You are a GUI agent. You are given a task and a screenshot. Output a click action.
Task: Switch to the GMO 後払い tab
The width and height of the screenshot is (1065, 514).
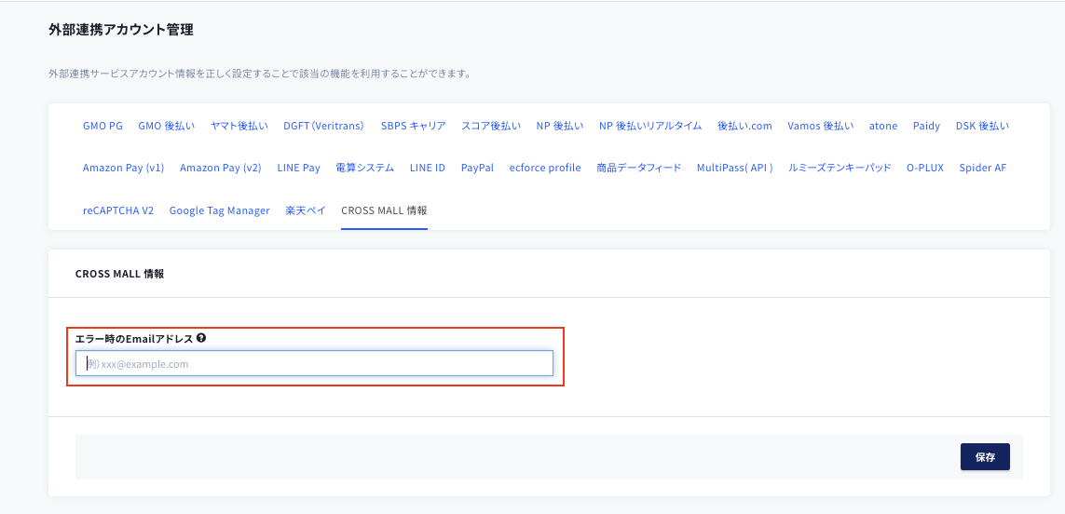[x=167, y=126]
